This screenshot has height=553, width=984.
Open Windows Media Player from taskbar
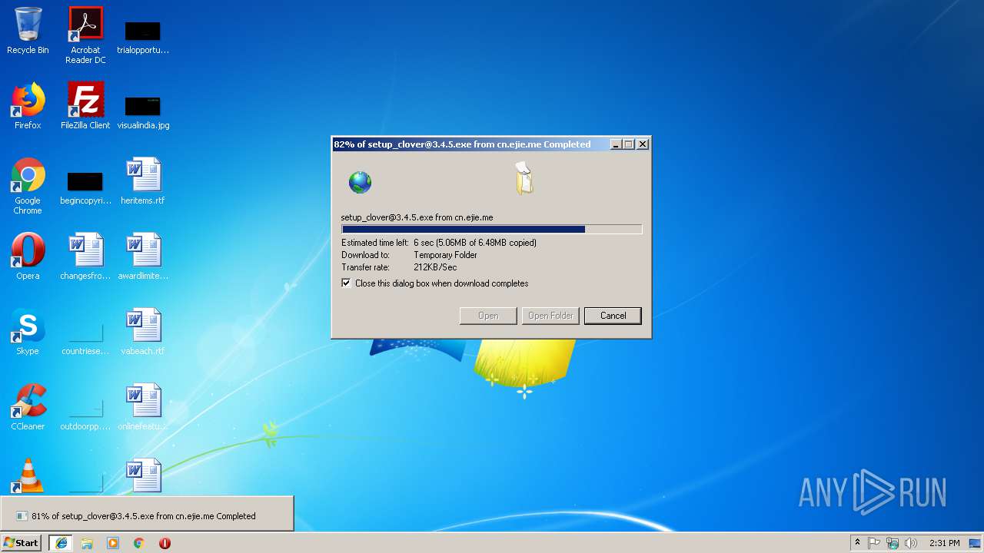coord(113,543)
